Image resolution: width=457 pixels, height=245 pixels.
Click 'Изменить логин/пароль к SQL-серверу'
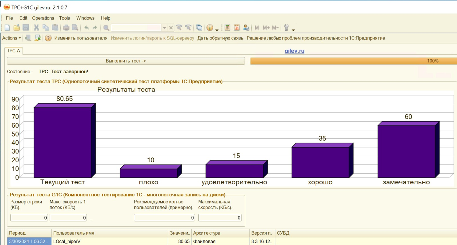(x=152, y=38)
